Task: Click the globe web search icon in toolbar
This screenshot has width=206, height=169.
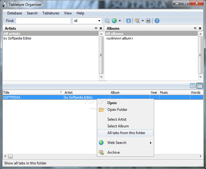Action: [x=114, y=21]
